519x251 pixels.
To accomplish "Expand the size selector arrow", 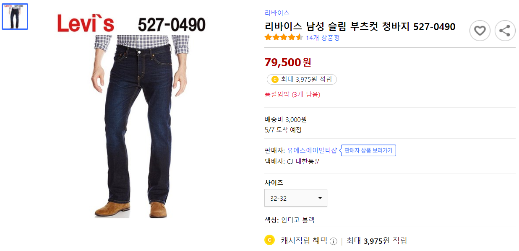I will coord(321,198).
